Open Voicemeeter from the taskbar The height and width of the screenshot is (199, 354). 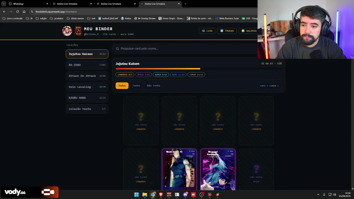[169, 195]
